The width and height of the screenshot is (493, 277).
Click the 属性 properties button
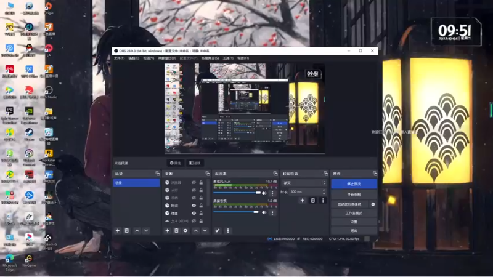click(176, 163)
